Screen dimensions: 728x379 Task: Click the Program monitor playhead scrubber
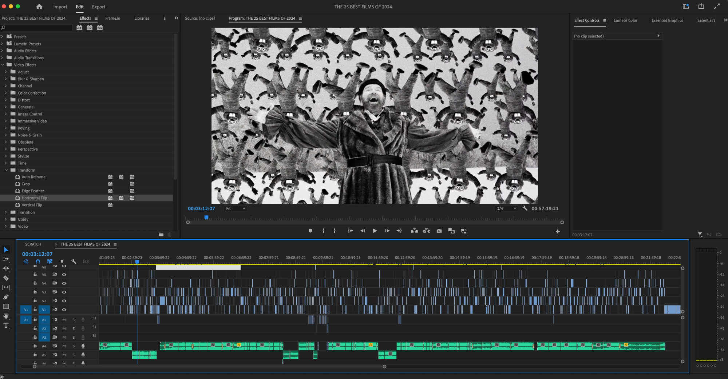click(206, 218)
